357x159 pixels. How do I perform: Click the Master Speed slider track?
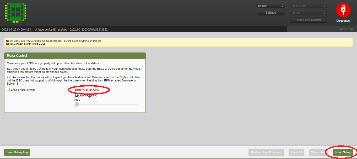coord(110,104)
